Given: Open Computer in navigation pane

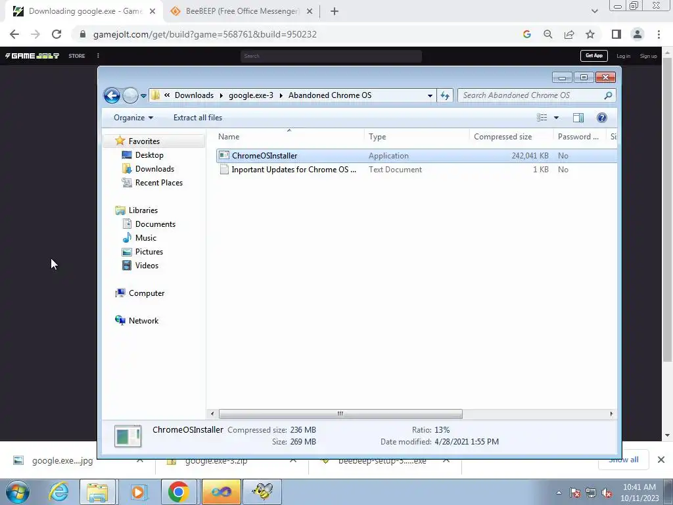Looking at the screenshot, I should pos(147,293).
